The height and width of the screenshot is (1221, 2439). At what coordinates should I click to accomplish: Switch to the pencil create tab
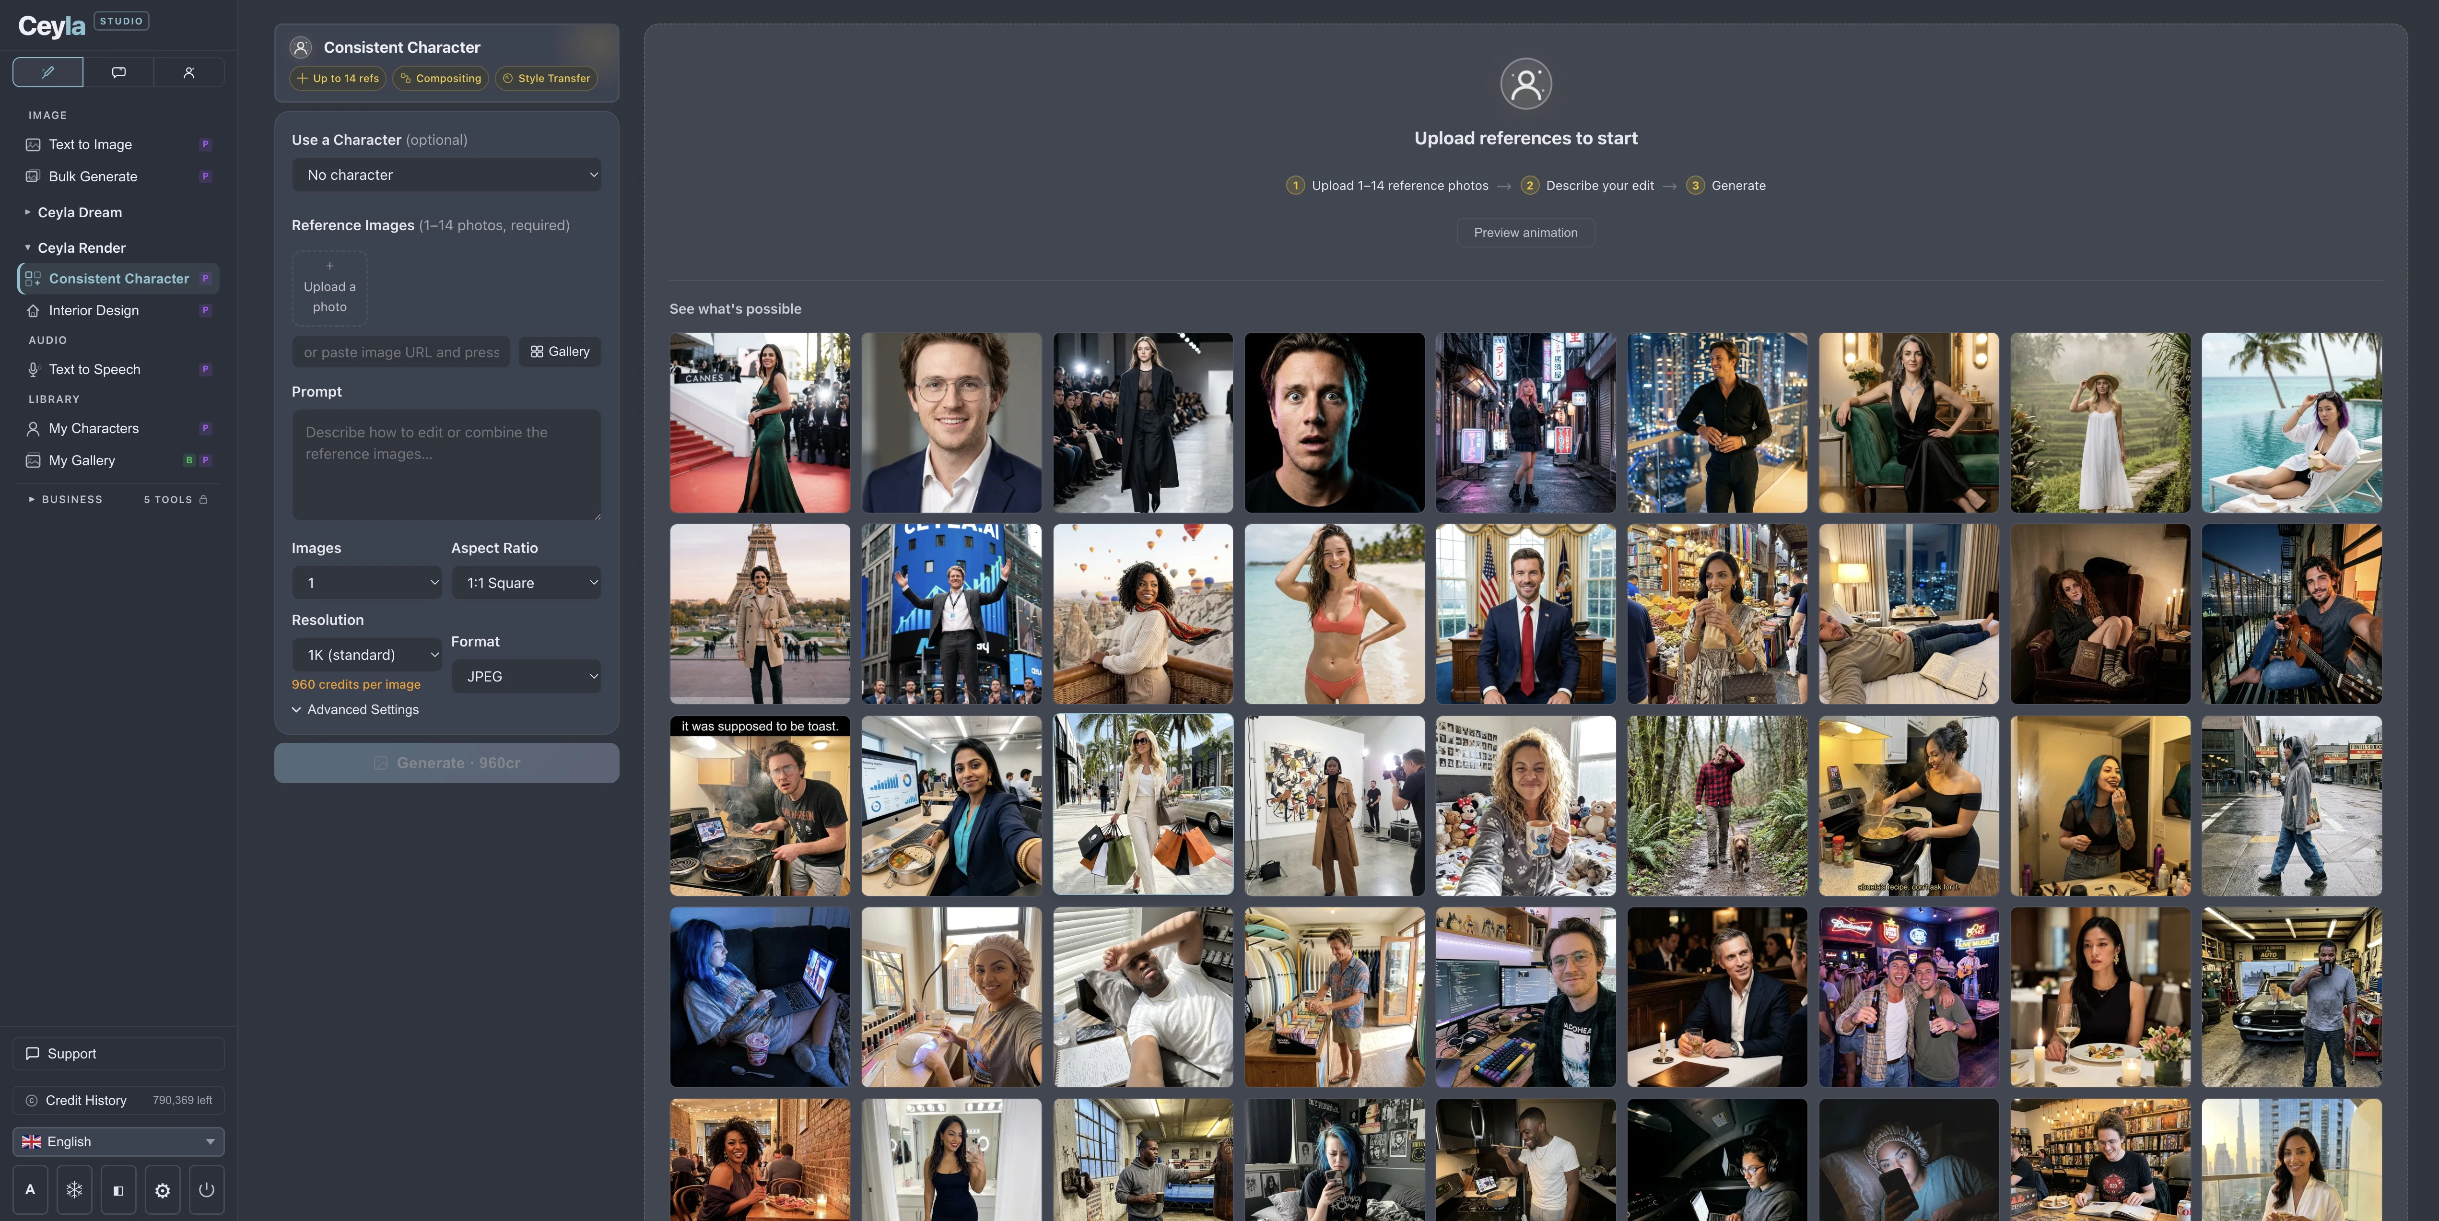click(48, 72)
